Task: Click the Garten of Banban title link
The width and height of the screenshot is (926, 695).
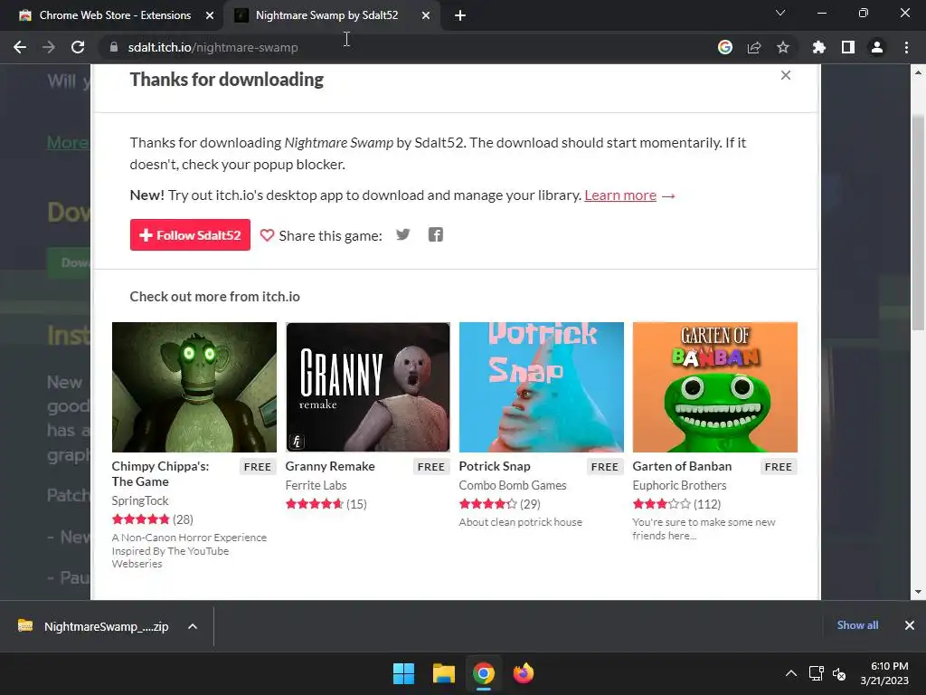Action: coord(682,466)
